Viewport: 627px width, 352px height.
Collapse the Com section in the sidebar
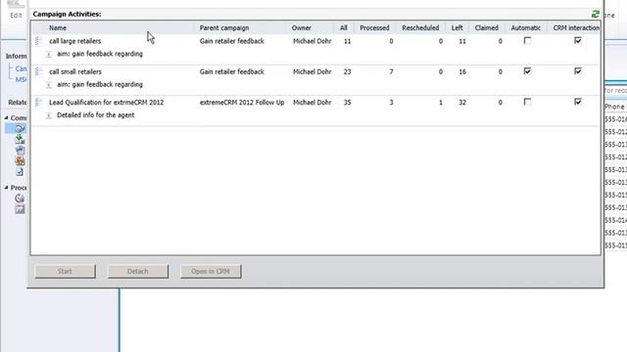click(x=7, y=117)
